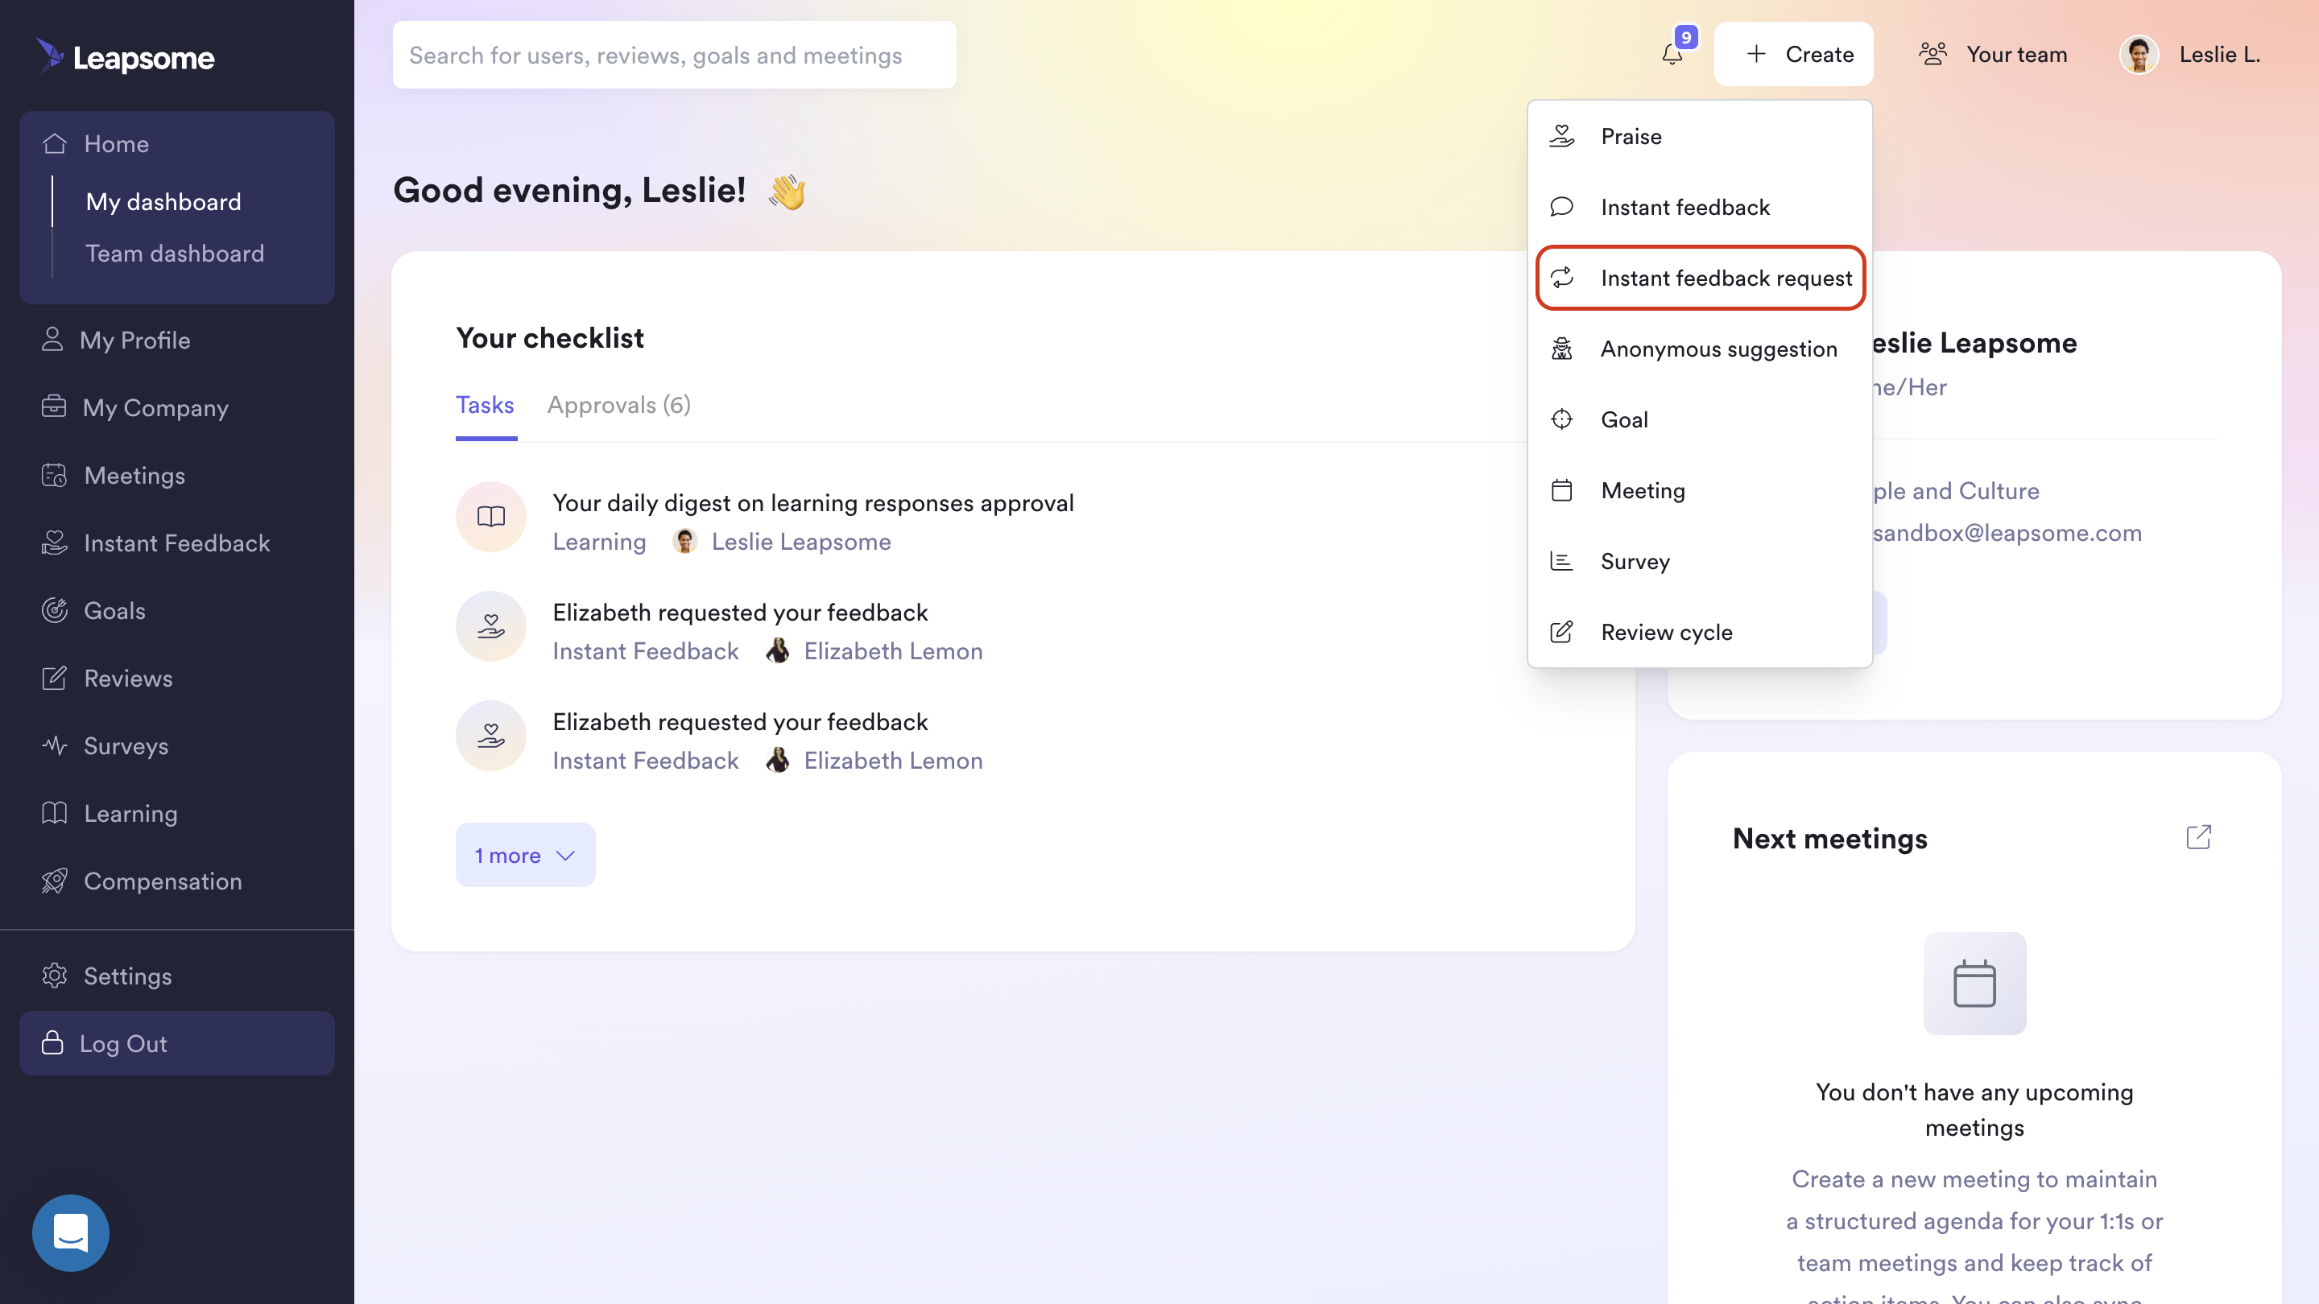The height and width of the screenshot is (1304, 2319).
Task: Click the Goals target icon in sidebar
Action: click(54, 610)
